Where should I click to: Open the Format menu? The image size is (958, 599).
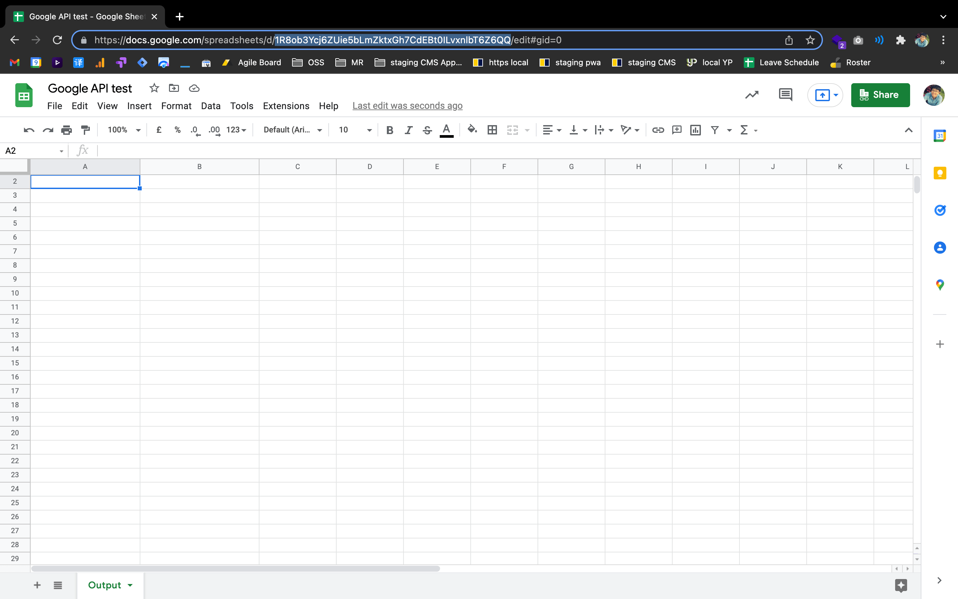pos(176,106)
